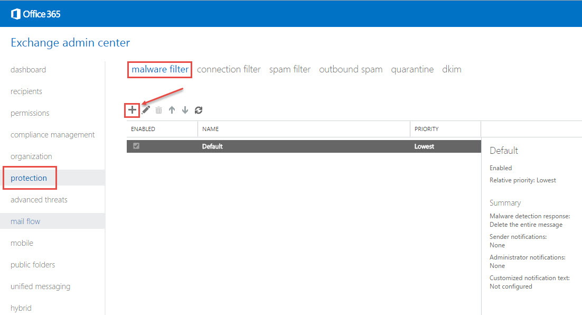
Task: Switch to the connection filter tab
Action: point(229,69)
